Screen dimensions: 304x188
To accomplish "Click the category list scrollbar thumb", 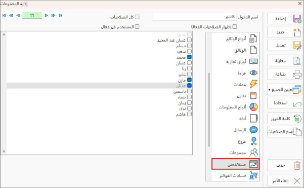I will tap(209, 110).
